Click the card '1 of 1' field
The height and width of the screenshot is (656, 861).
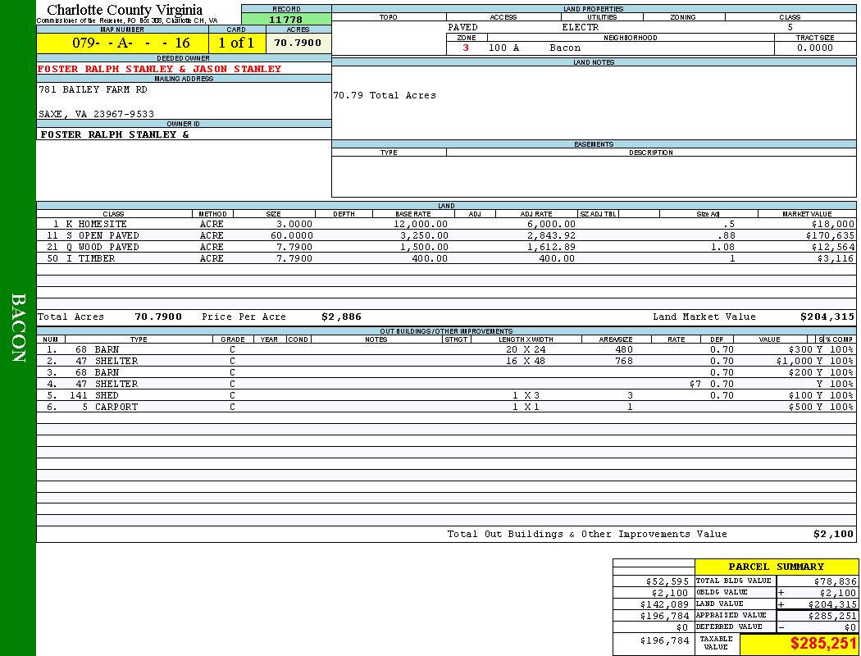[236, 43]
